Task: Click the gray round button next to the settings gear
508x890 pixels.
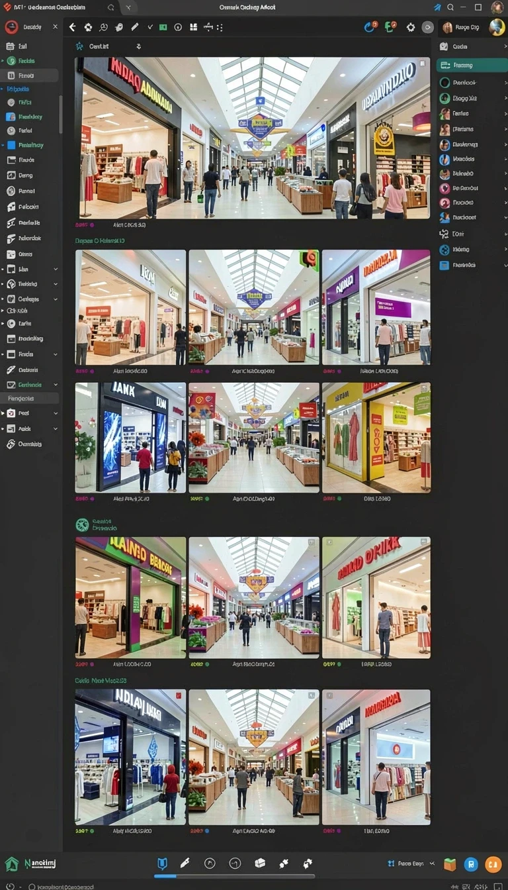Action: point(428,27)
